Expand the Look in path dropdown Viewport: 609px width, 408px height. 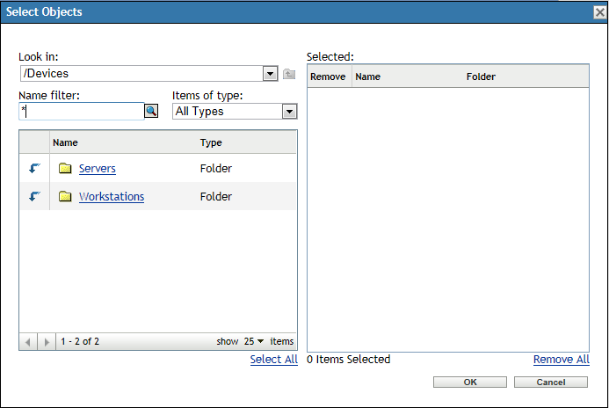click(271, 74)
